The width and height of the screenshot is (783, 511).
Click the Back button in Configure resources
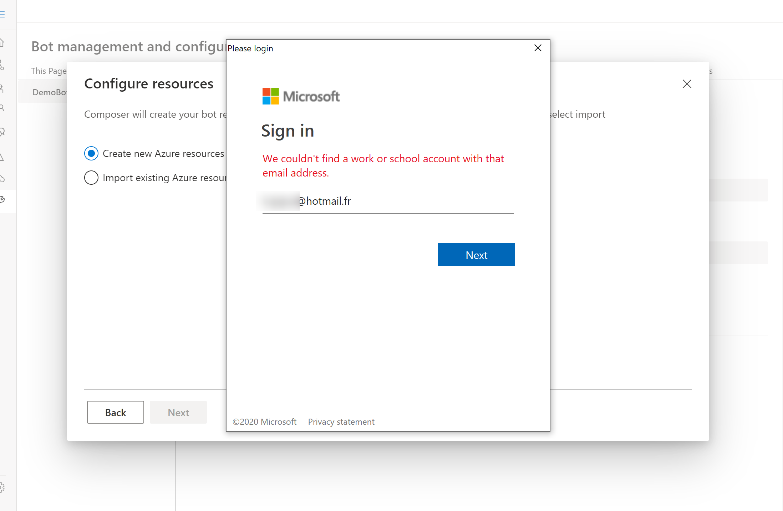(116, 412)
